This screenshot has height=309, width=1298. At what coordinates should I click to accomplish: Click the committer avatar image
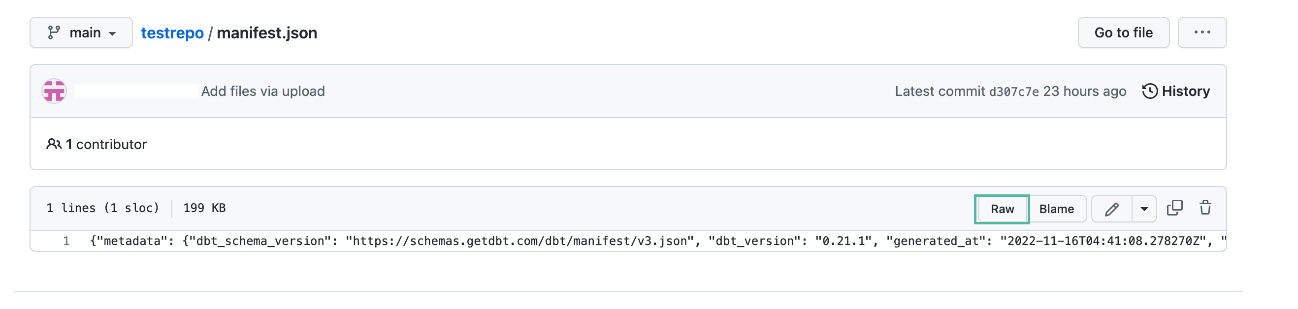55,91
